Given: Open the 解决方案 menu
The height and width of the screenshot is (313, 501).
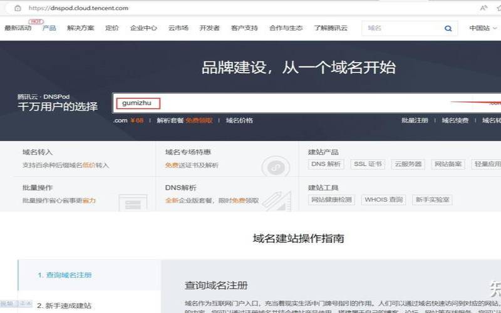Looking at the screenshot, I should [x=81, y=28].
